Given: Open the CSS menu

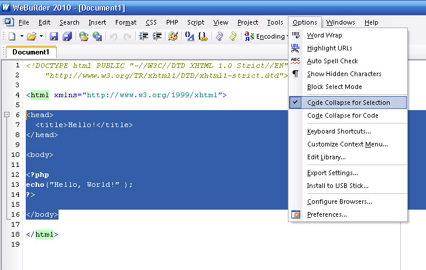Looking at the screenshot, I should click(151, 22).
